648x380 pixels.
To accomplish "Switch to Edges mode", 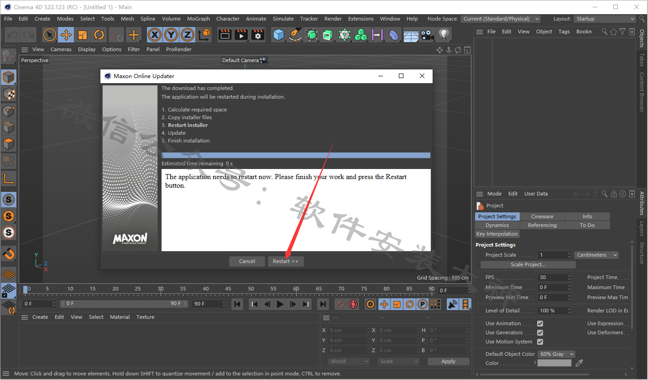I will click(9, 127).
